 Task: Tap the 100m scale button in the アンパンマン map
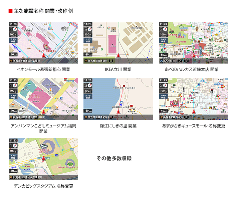(13, 91)
